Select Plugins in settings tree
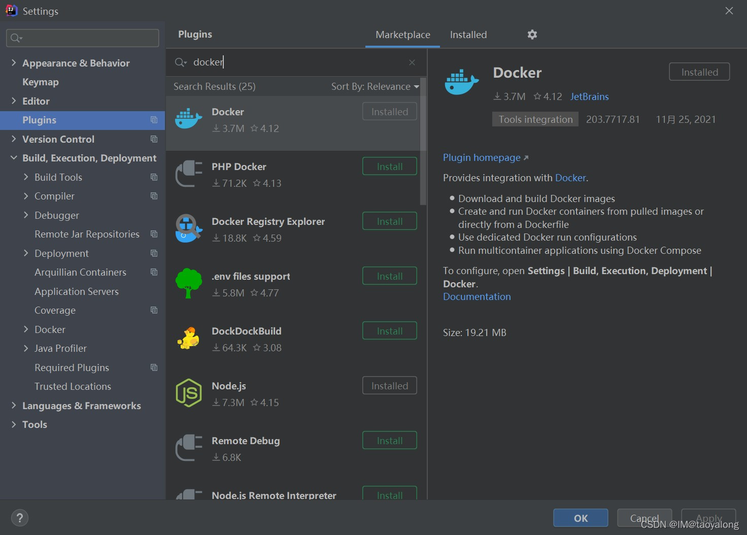The height and width of the screenshot is (535, 747). [x=83, y=120]
